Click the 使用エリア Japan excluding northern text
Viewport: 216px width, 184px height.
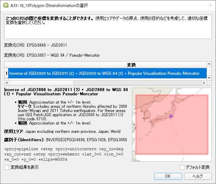click(x=62, y=131)
